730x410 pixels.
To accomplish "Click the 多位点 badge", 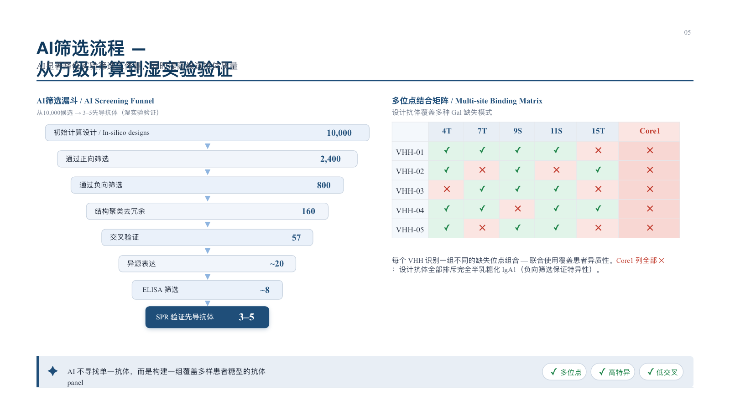I will (x=564, y=372).
